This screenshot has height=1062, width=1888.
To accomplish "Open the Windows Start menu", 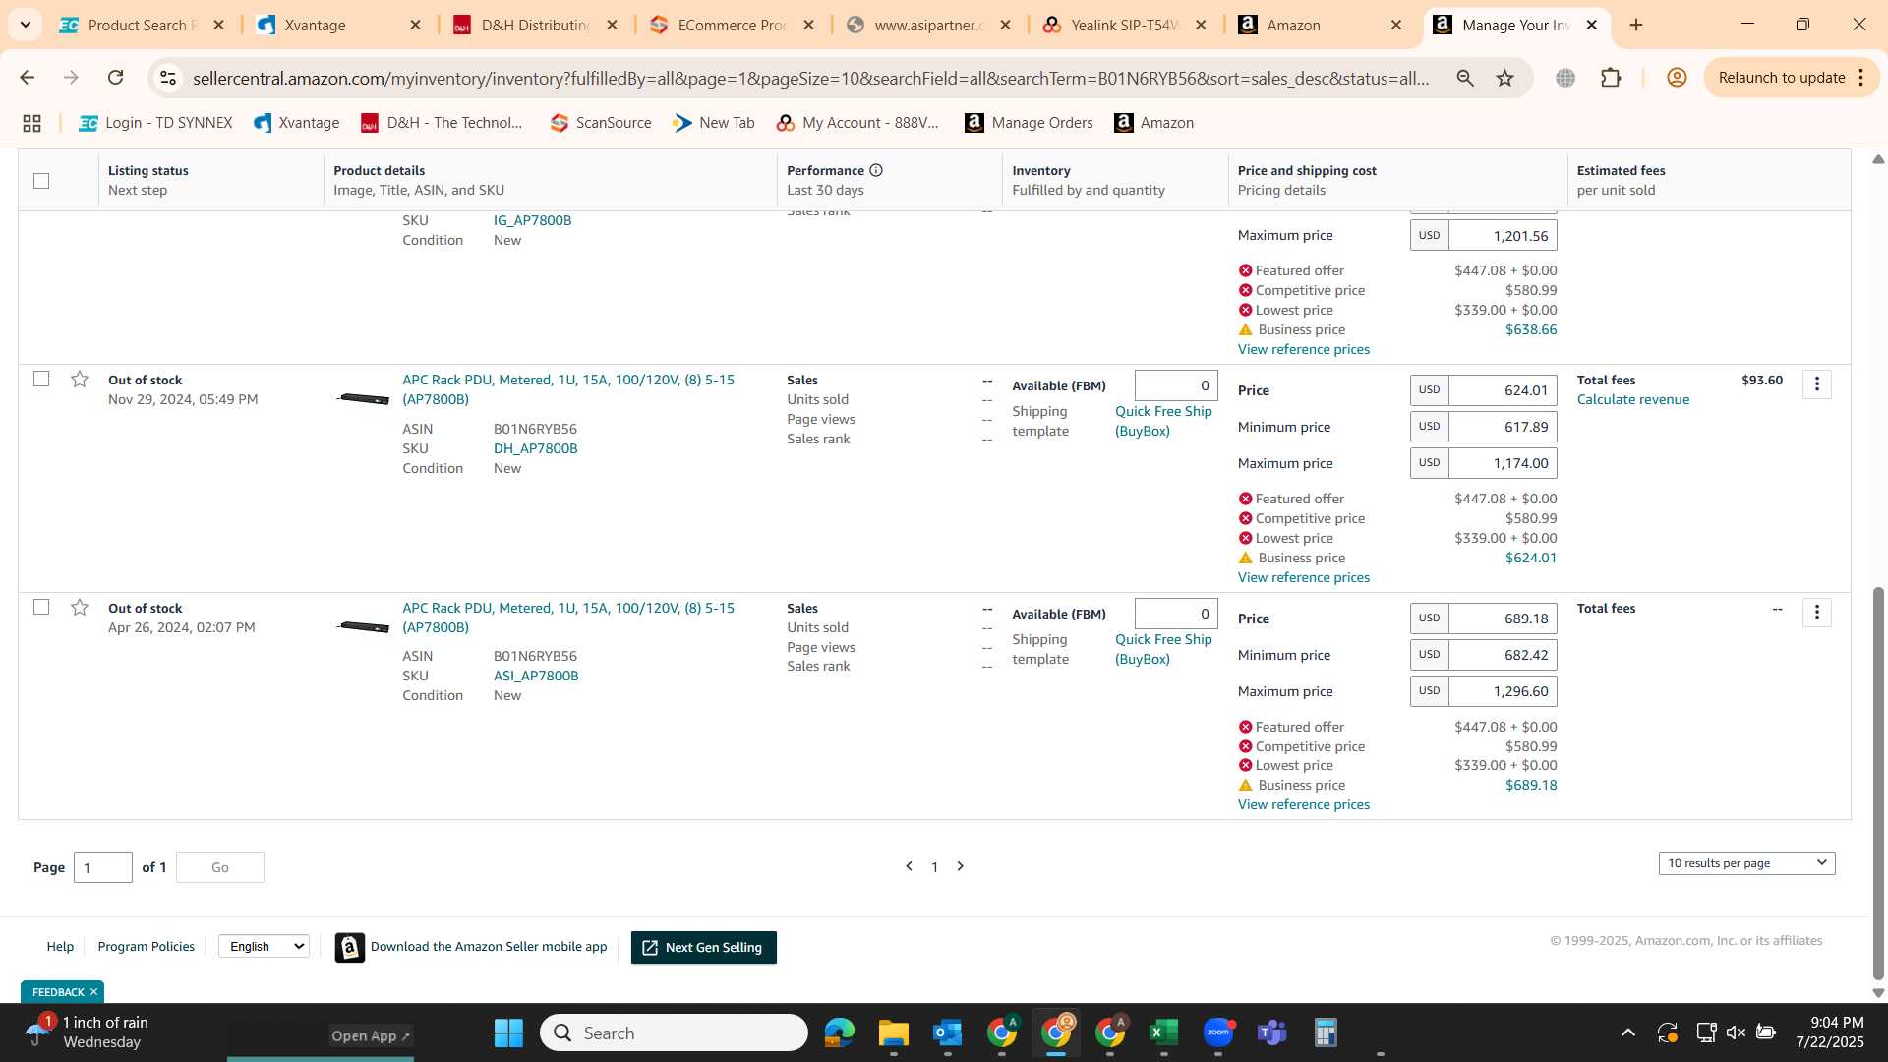I will (x=508, y=1032).
